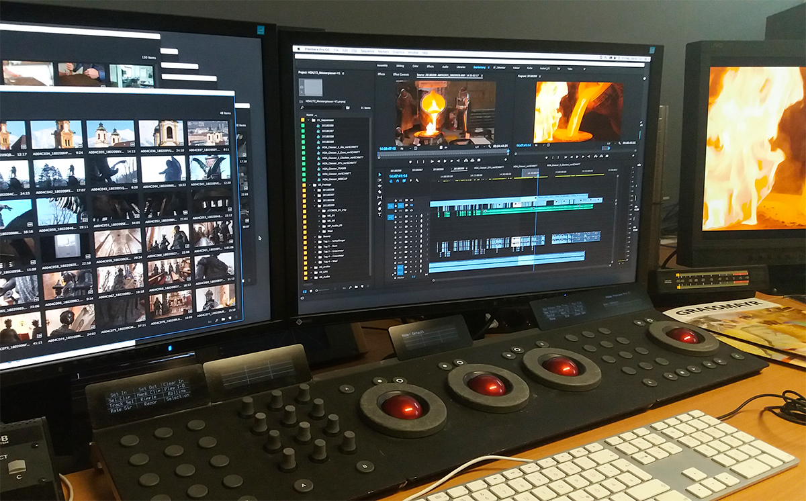Toggle V1 track output eye
The height and width of the screenshot is (501, 806).
pyautogui.click(x=411, y=211)
